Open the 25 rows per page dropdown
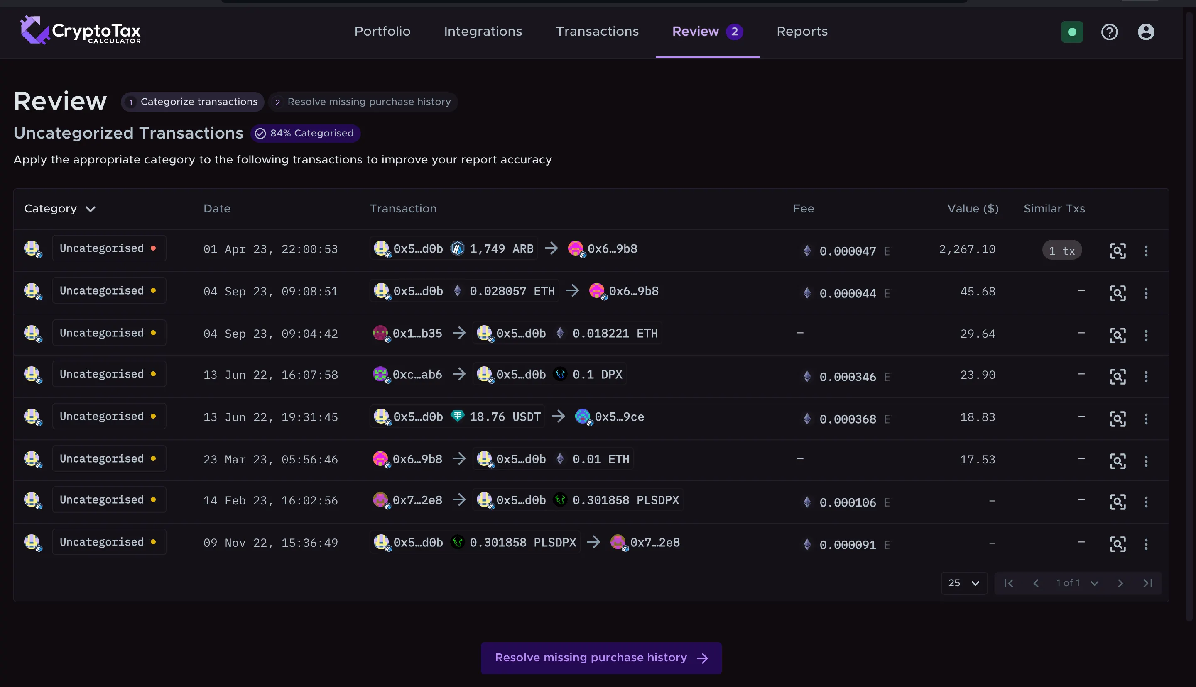The width and height of the screenshot is (1196, 687). tap(964, 583)
